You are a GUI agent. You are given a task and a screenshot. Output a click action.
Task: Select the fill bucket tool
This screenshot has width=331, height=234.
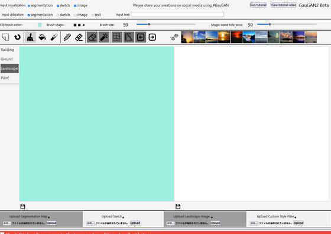pos(42,37)
